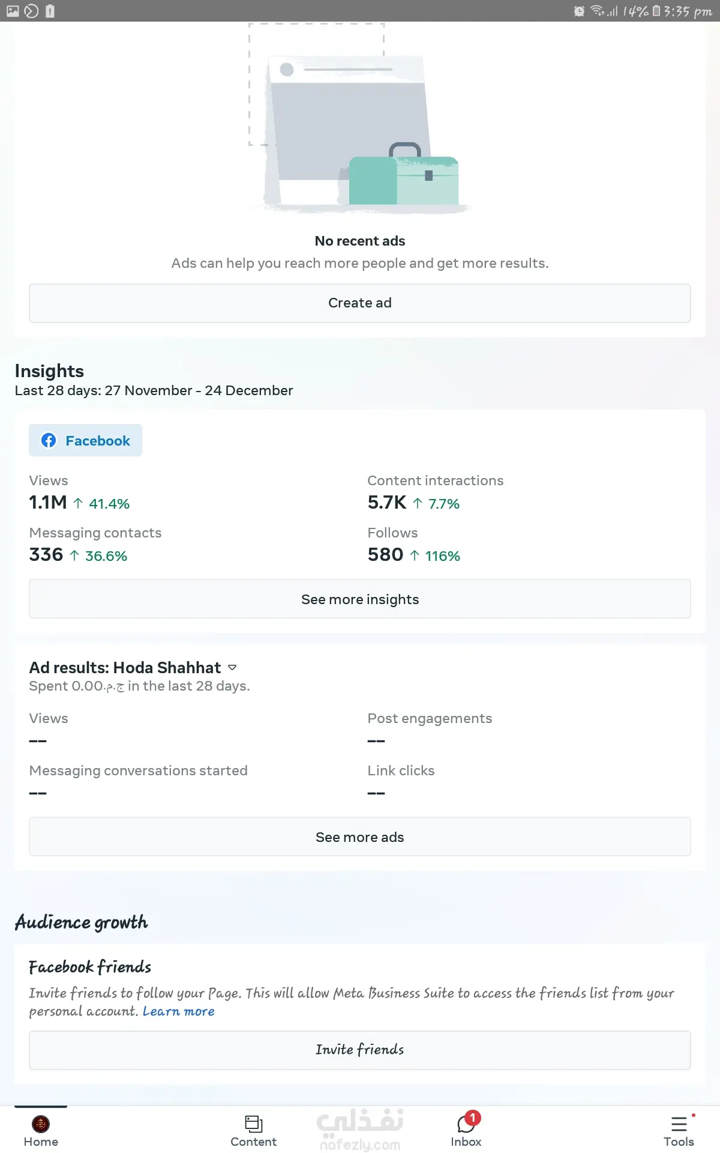Open the Home tab profile icon
Screen dimensions: 720x1153
tap(41, 1124)
